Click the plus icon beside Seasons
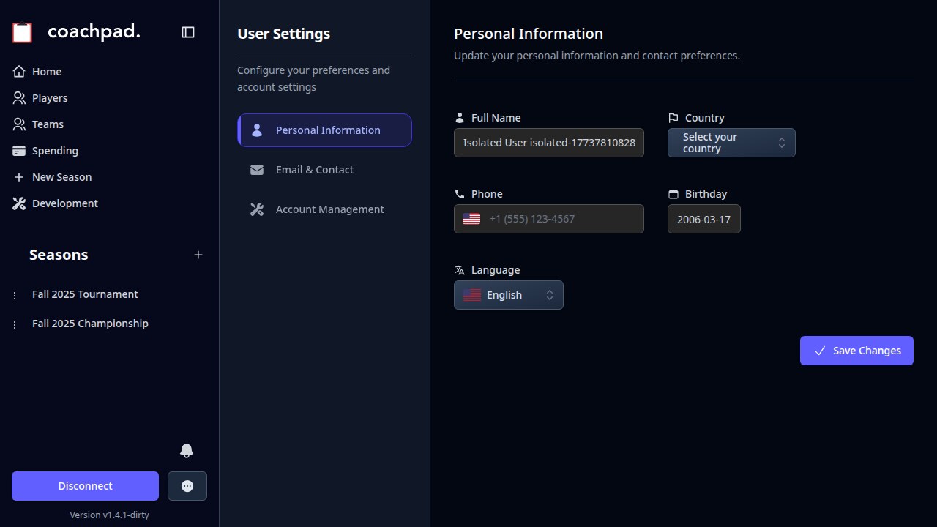 coord(198,255)
